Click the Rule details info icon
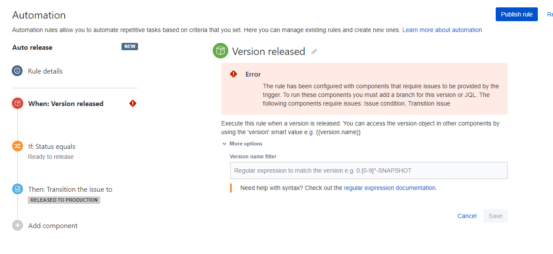 pyautogui.click(x=17, y=71)
